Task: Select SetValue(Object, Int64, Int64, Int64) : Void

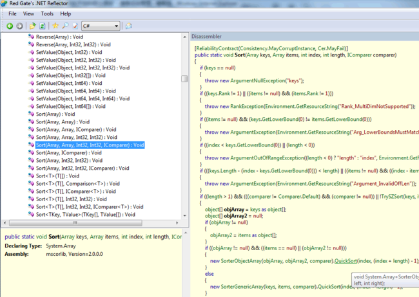Action: point(83,98)
